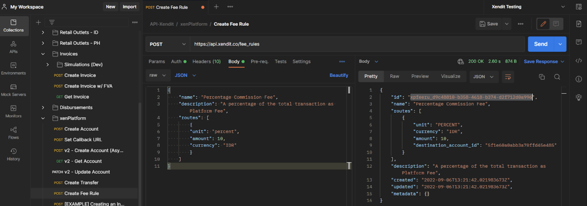This screenshot has height=206, width=587.
Task: Switch to the Params tab
Action: pyautogui.click(x=157, y=61)
